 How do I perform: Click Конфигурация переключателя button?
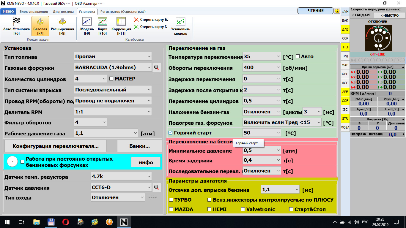56,146
